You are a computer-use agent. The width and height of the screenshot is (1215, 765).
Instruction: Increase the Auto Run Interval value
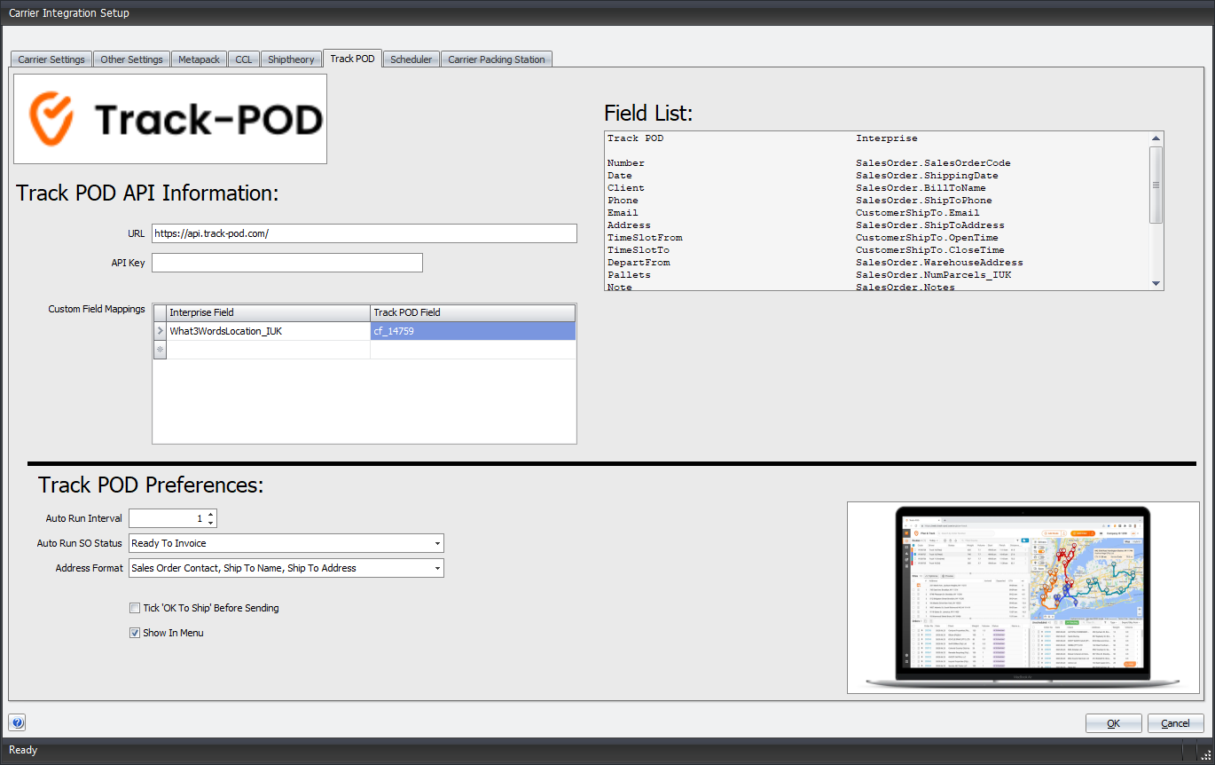210,514
